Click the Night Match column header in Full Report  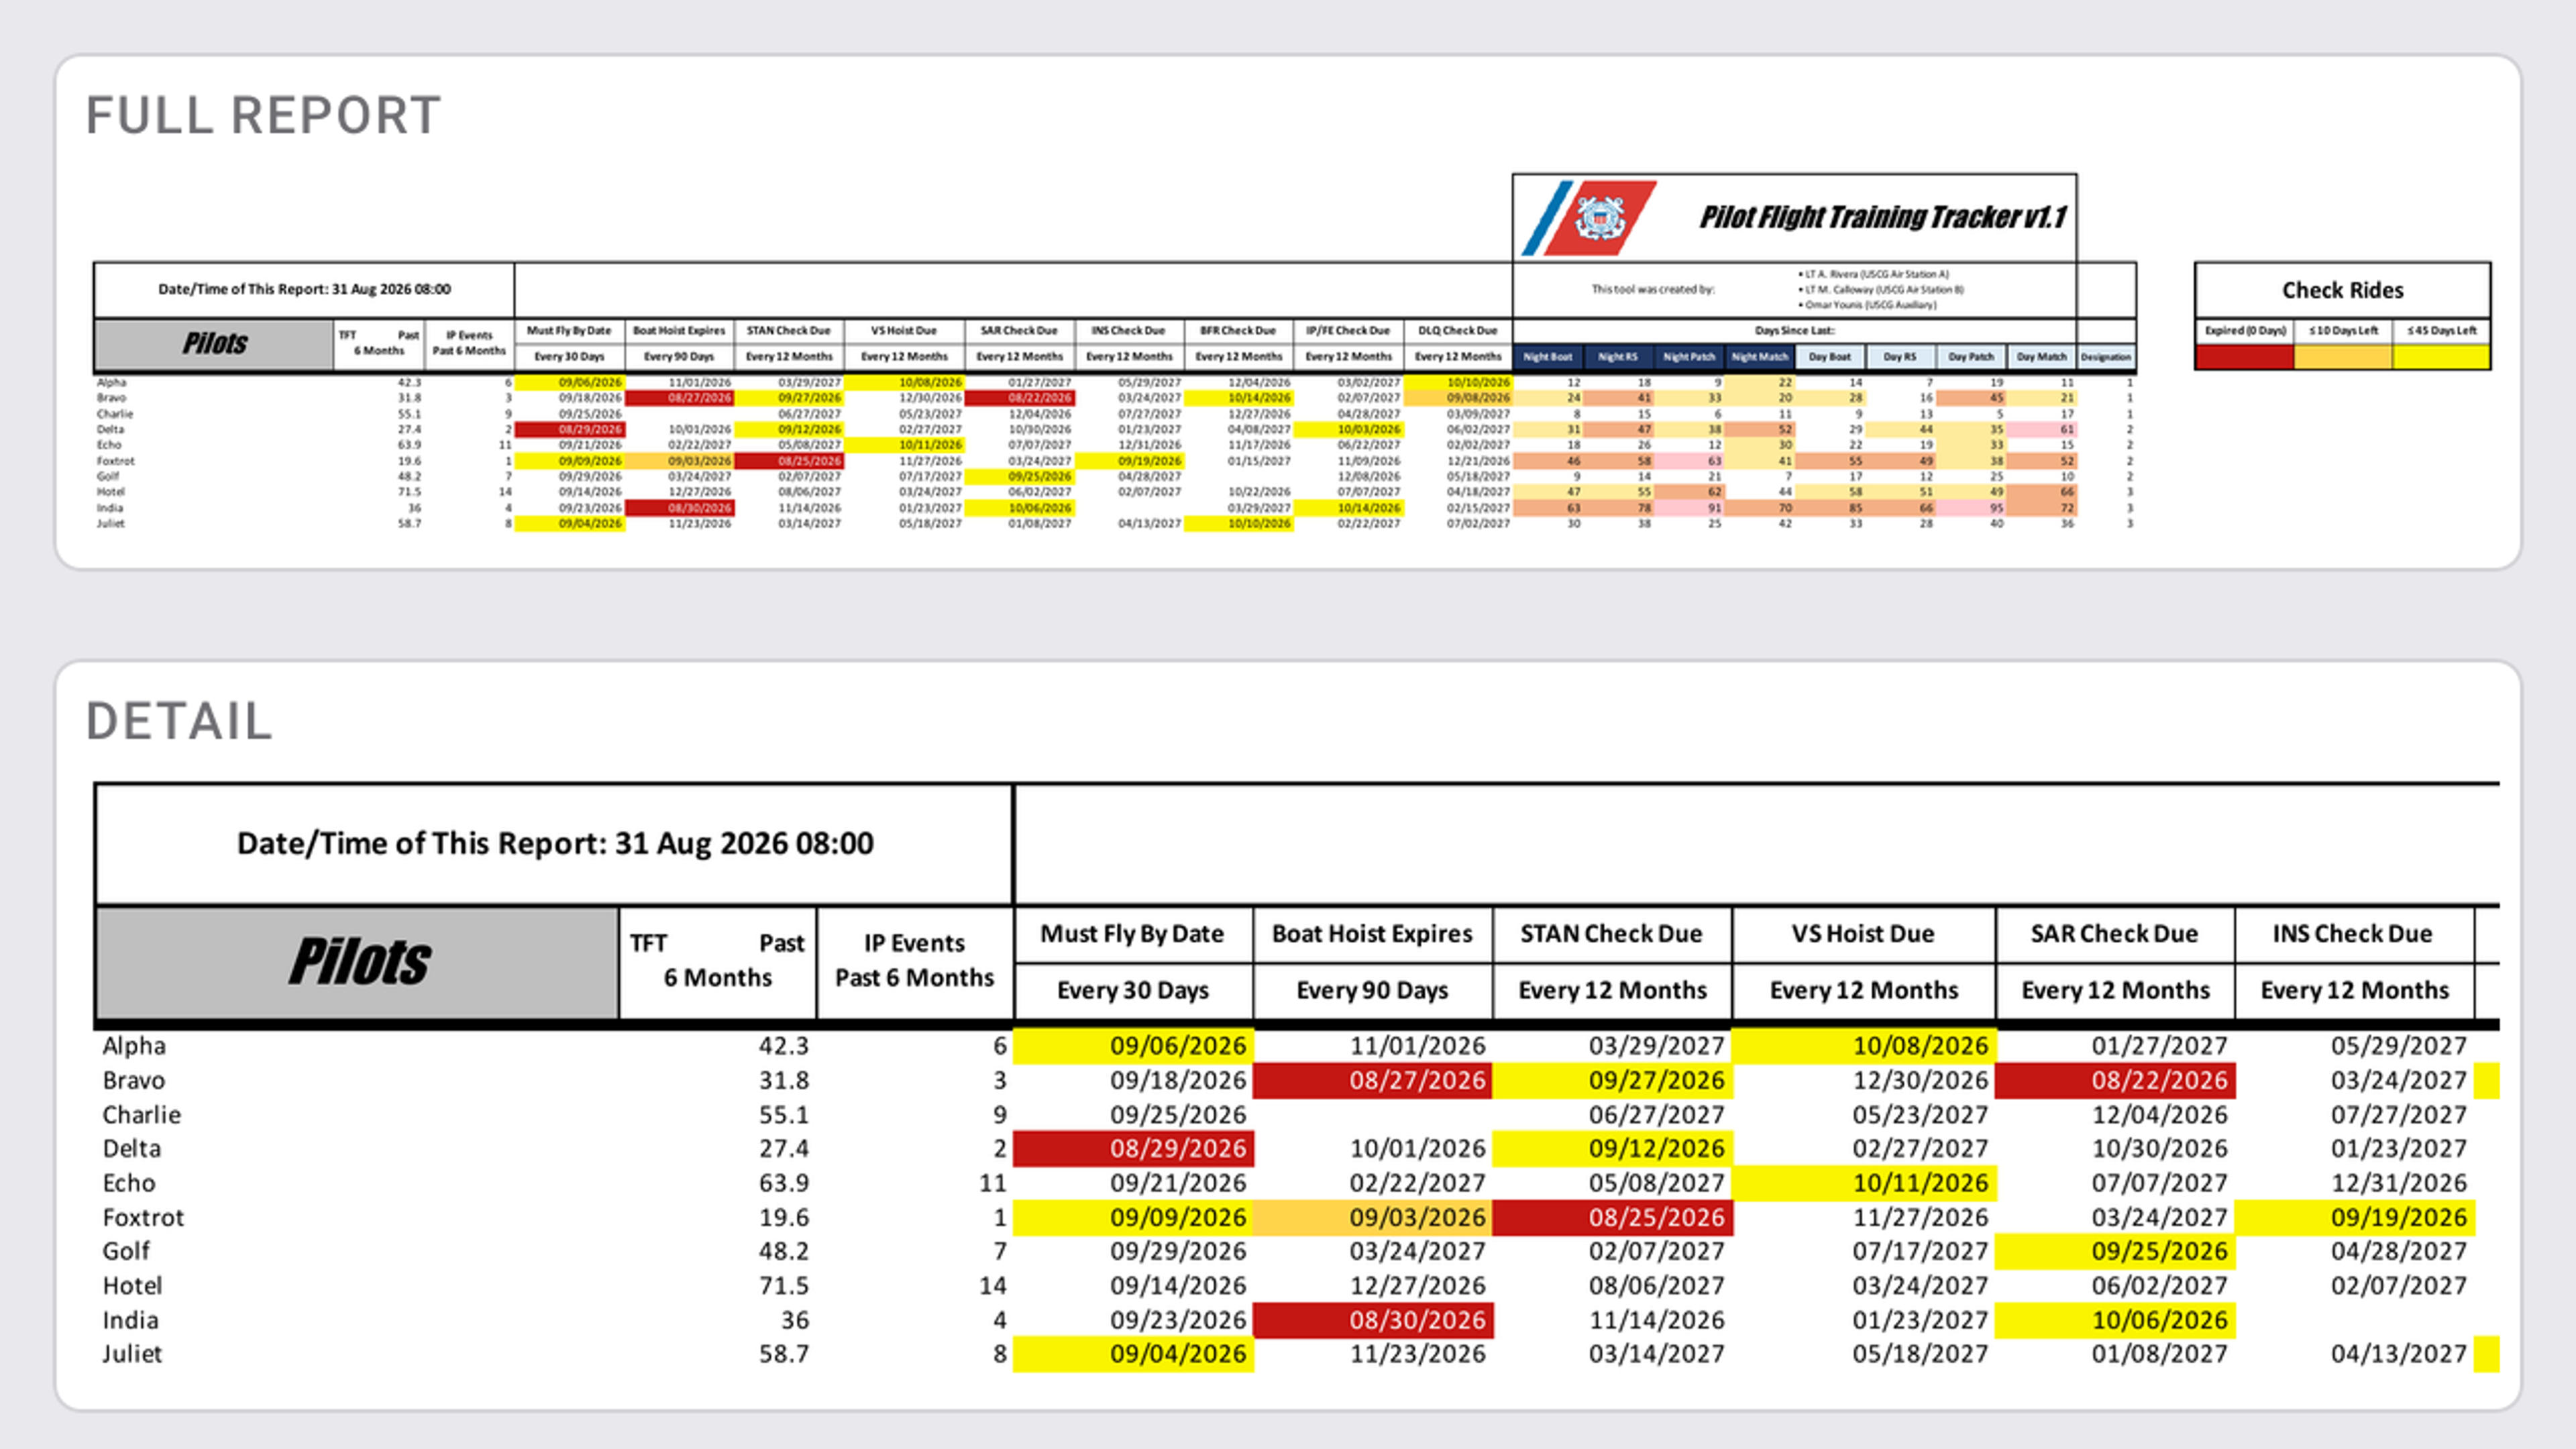(1759, 357)
